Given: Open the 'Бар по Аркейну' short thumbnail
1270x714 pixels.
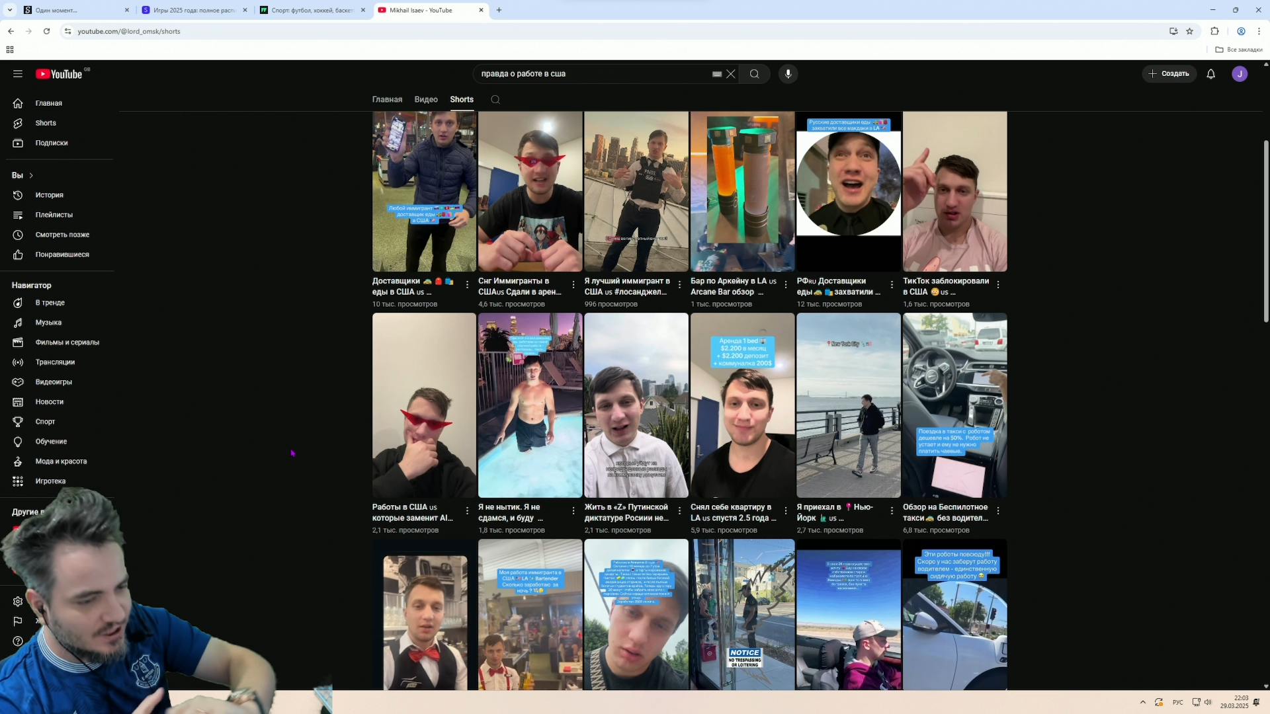Looking at the screenshot, I should pos(743,192).
